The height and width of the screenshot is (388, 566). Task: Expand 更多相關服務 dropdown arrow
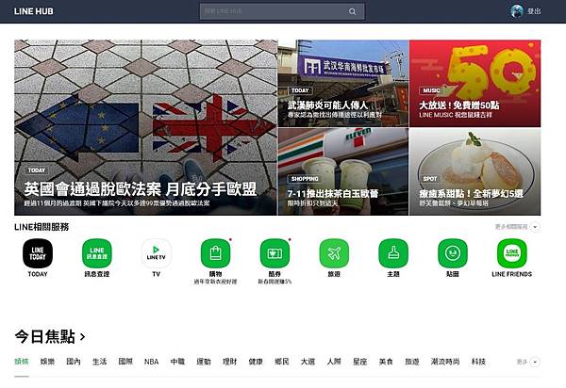point(535,227)
